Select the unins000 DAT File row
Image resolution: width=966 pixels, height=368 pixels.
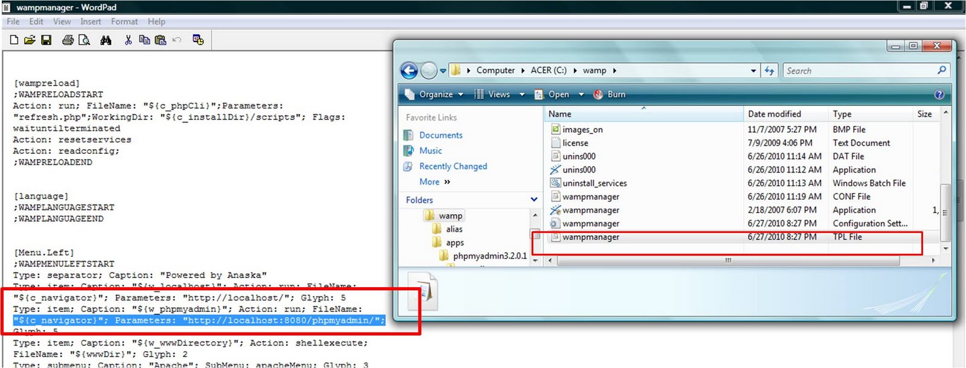tap(743, 156)
